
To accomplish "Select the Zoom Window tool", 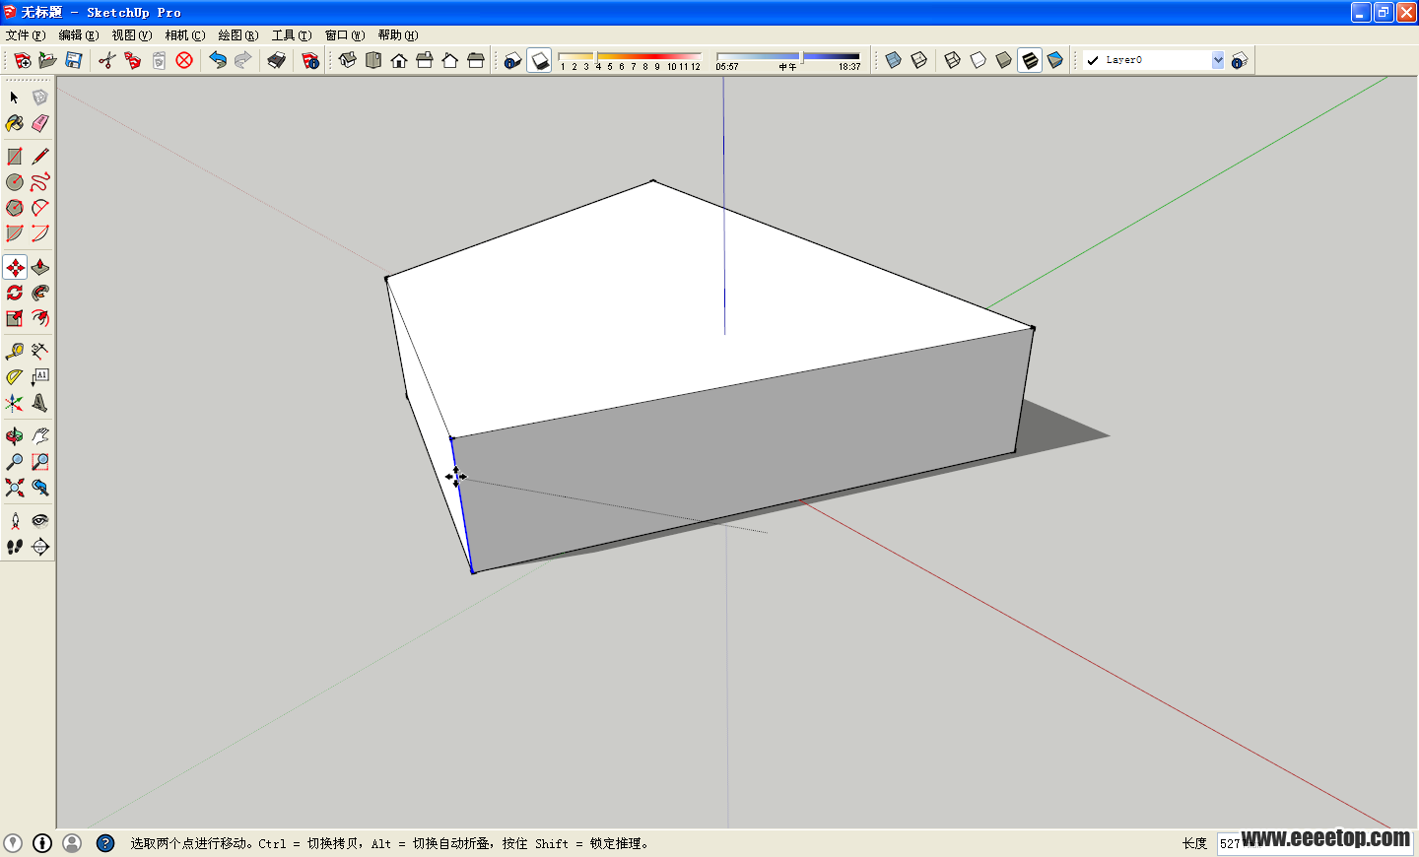I will tap(40, 462).
